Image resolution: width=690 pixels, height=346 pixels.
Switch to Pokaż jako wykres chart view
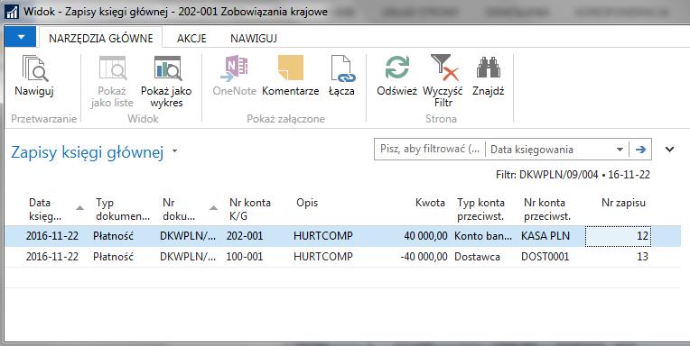coord(166,82)
